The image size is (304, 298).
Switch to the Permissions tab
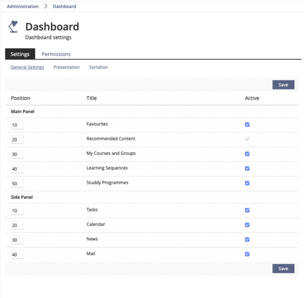(56, 54)
